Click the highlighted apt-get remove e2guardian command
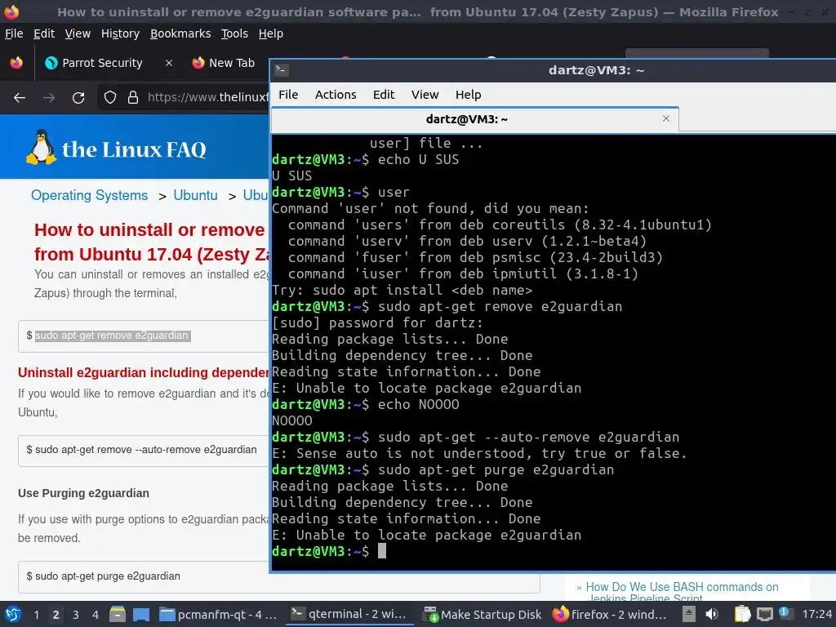Viewport: 836px width, 627px height. pos(112,336)
